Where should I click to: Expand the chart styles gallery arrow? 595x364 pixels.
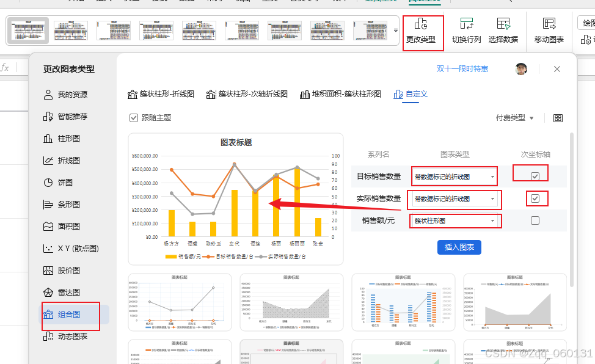[x=395, y=31]
